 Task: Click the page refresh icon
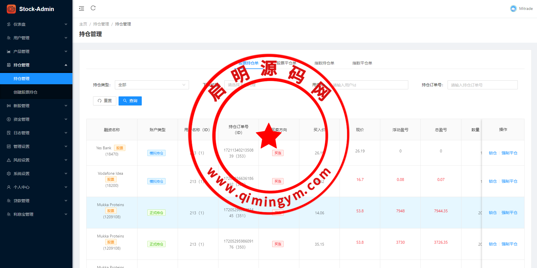pos(93,8)
